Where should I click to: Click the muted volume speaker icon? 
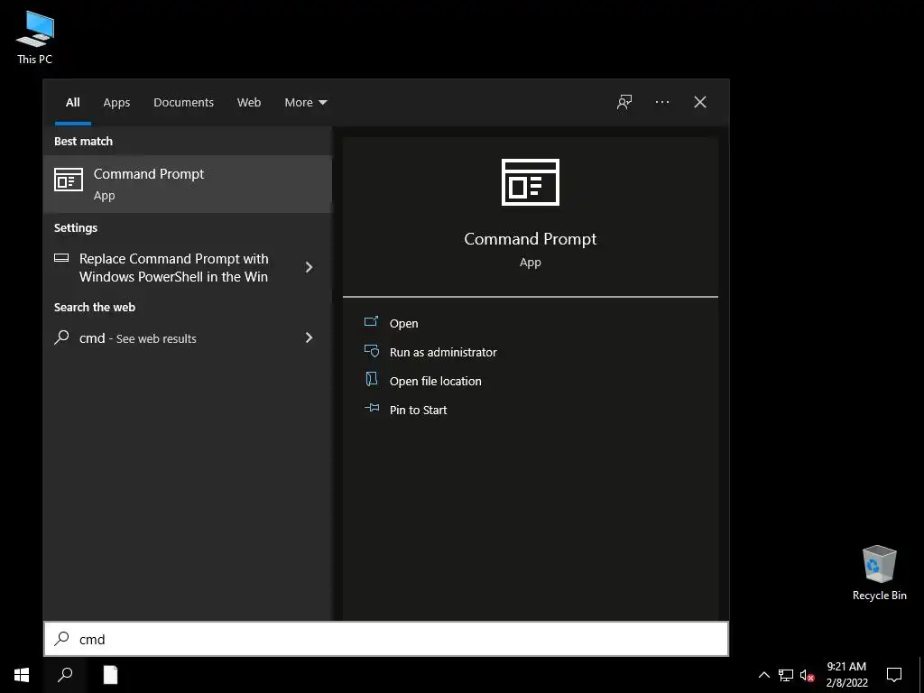[807, 675]
